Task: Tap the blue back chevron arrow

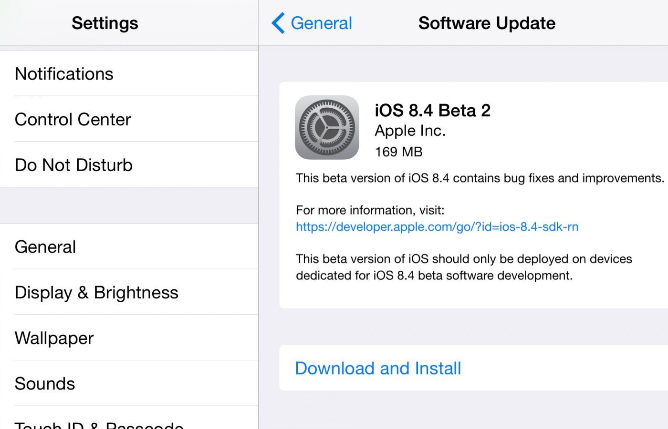Action: coord(278,23)
